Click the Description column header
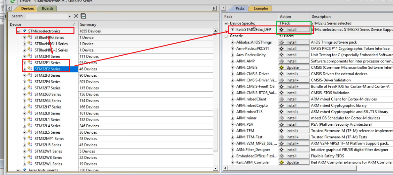This screenshot has width=393, height=175. [x=351, y=17]
